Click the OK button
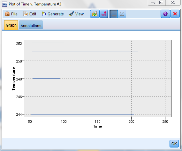The height and width of the screenshot is (151, 182). [174, 144]
